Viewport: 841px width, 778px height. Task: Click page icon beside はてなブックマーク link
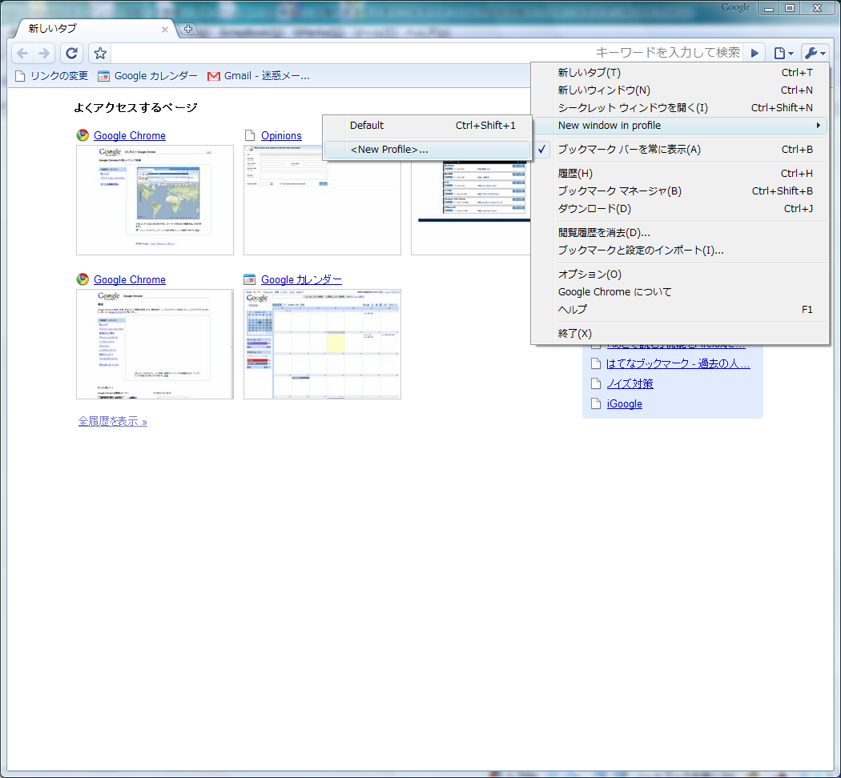point(595,363)
